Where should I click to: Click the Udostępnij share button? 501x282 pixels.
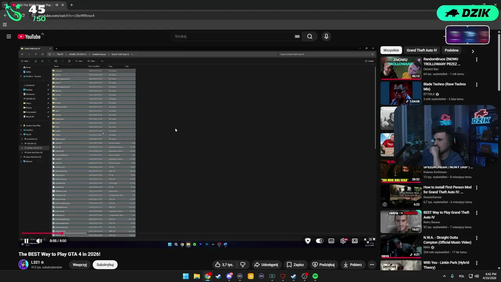coord(266,265)
